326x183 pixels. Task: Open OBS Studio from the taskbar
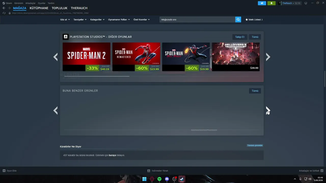click(x=174, y=179)
